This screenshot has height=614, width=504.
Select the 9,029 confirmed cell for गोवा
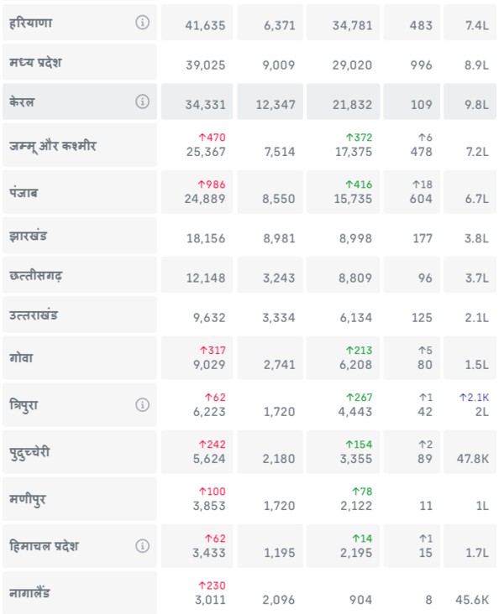point(205,365)
